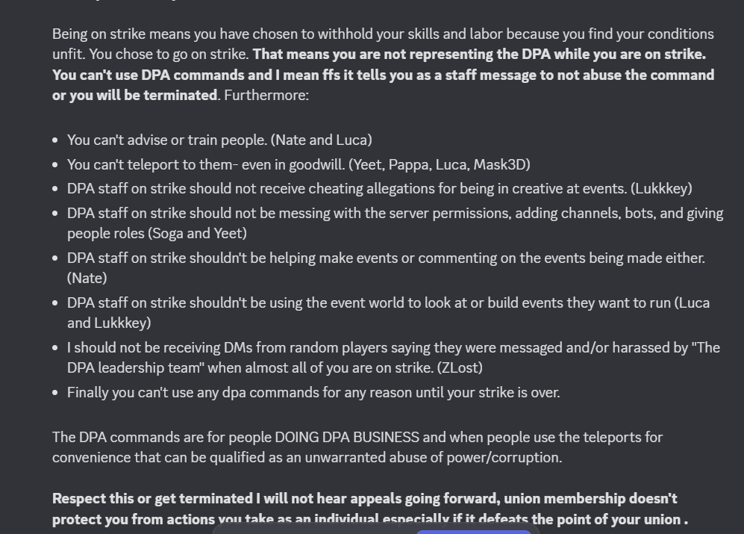Click the 'Finally you can't use any dpa commands' bullet
Image resolution: width=744 pixels, height=534 pixels.
(313, 393)
